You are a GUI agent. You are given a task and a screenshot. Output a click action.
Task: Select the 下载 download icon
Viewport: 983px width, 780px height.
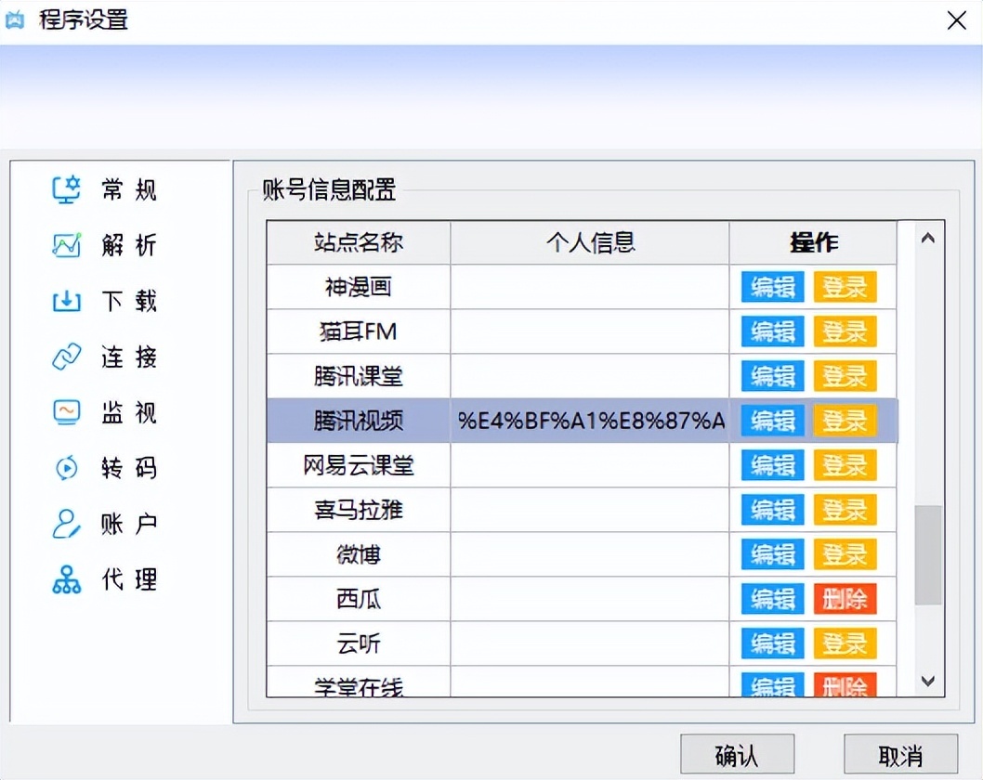(66, 301)
